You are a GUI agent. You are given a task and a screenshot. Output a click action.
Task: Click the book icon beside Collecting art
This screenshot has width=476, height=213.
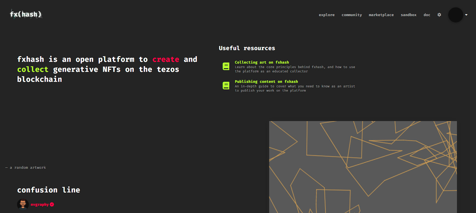click(226, 67)
